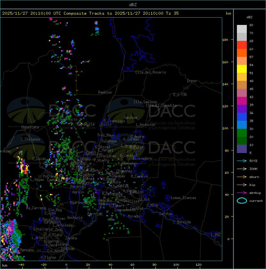Click the magenta eb+bip arrow symbol
Viewport: 266px width, 269px height.
pos(242,193)
